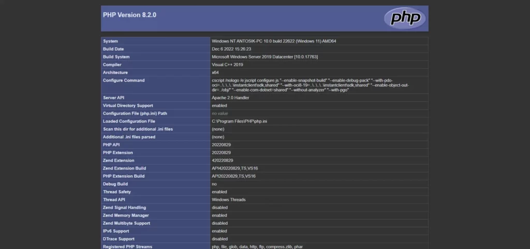The image size is (530, 249).
Task: Click the 'PHP Extension' label
Action: [118, 152]
